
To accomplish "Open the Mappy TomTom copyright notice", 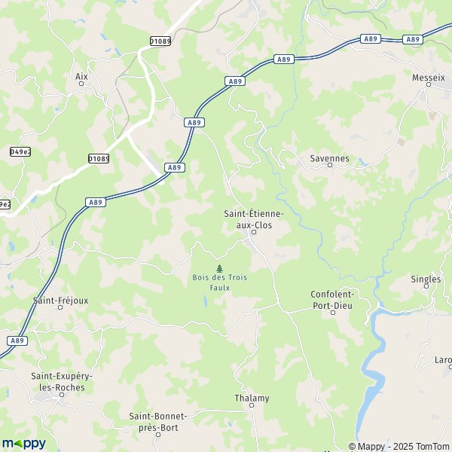I will [400, 447].
